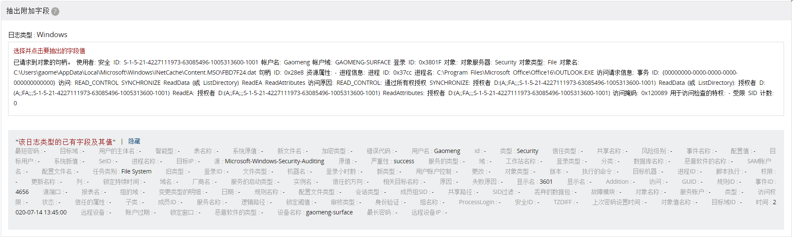Image resolution: width=793 pixels, height=237 pixels.
Task: Select File after 对象类型 in the log
Action: click(x=552, y=62)
